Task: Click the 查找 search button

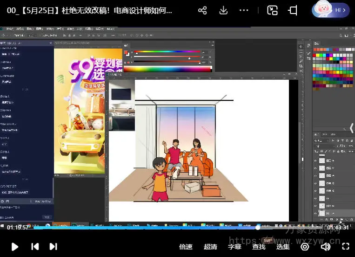Action: [259, 247]
